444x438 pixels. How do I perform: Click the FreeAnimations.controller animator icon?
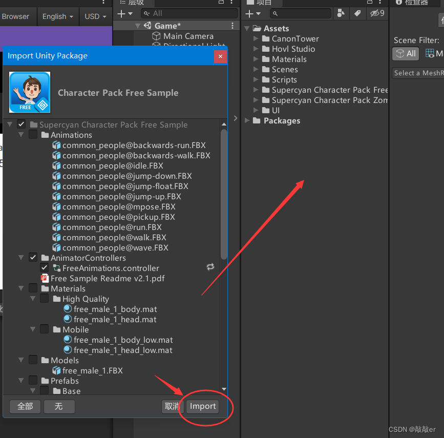pyautogui.click(x=57, y=268)
